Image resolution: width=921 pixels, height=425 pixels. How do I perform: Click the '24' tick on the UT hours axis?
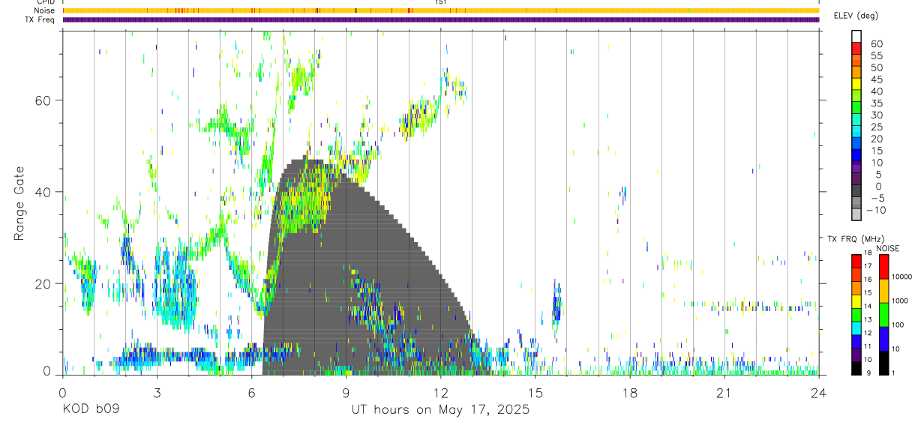point(818,393)
